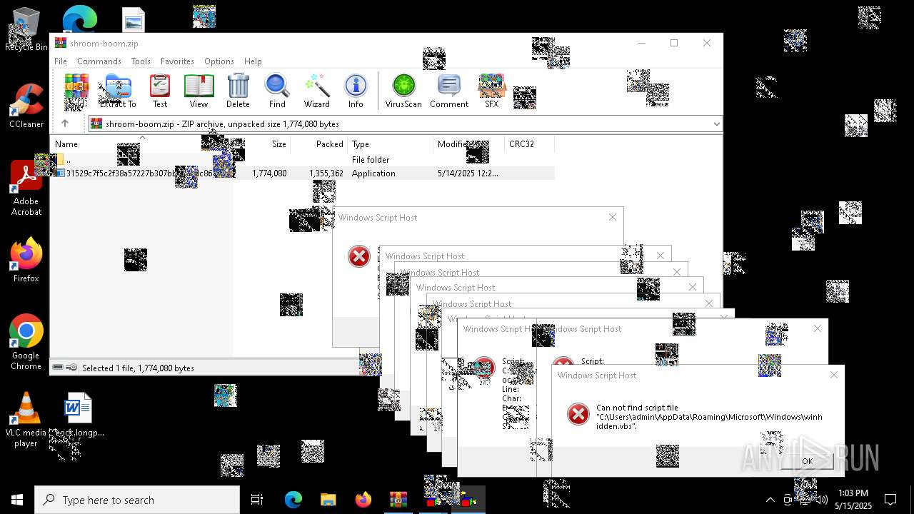914x514 pixels.
Task: Run VirusScan on the archive
Action: point(403,91)
